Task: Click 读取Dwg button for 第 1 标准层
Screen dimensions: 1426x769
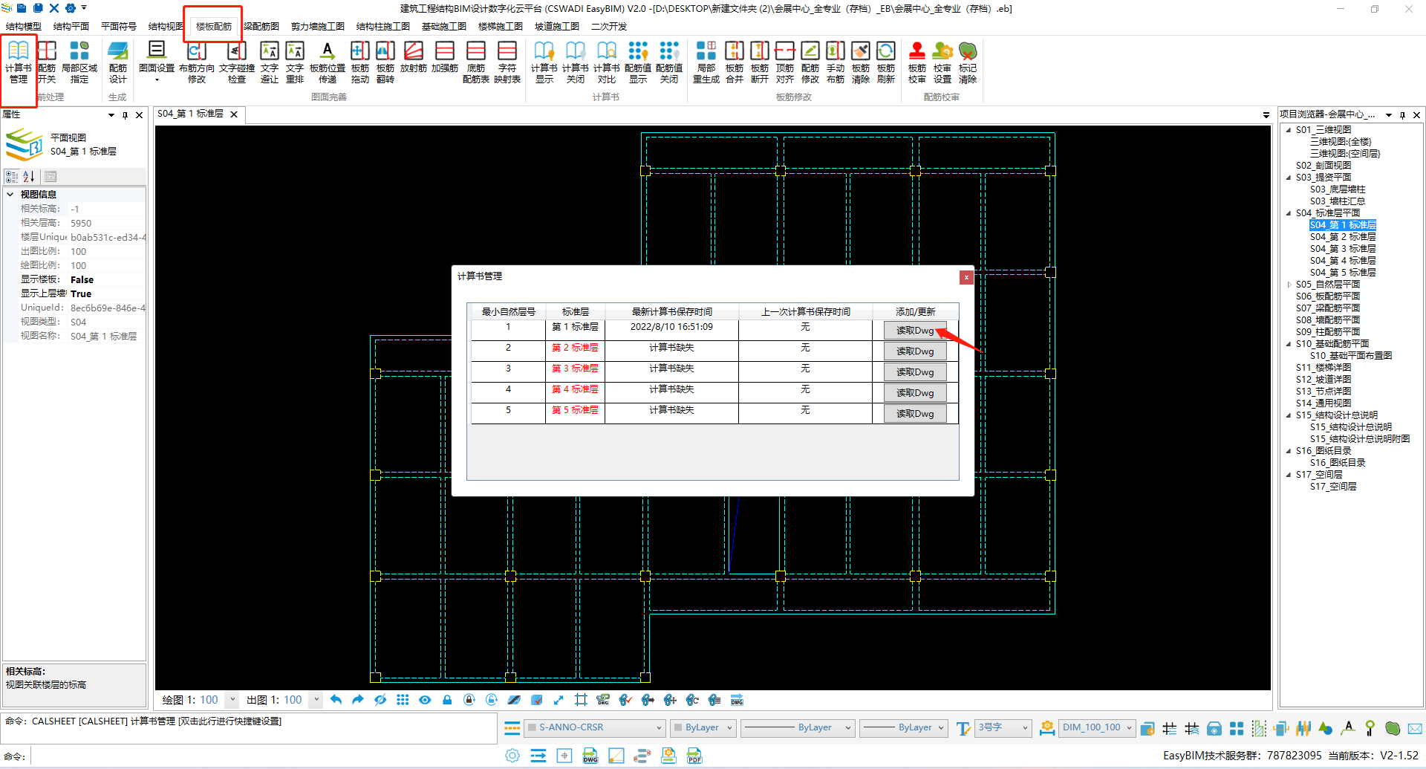Action: click(915, 331)
